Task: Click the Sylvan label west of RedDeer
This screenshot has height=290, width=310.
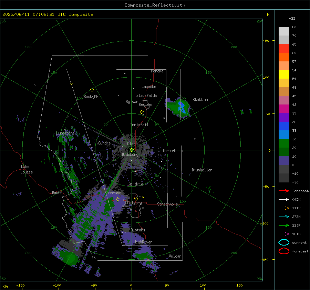Action: 132,102
